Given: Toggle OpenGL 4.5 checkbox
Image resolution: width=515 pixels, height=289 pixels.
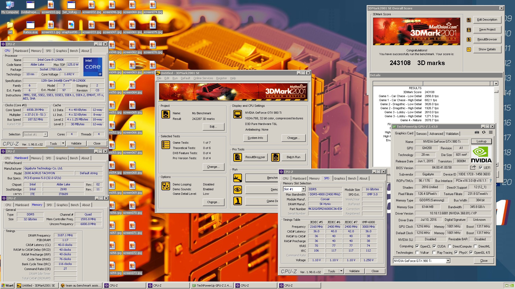Looking at the screenshot, I should point(471,252).
